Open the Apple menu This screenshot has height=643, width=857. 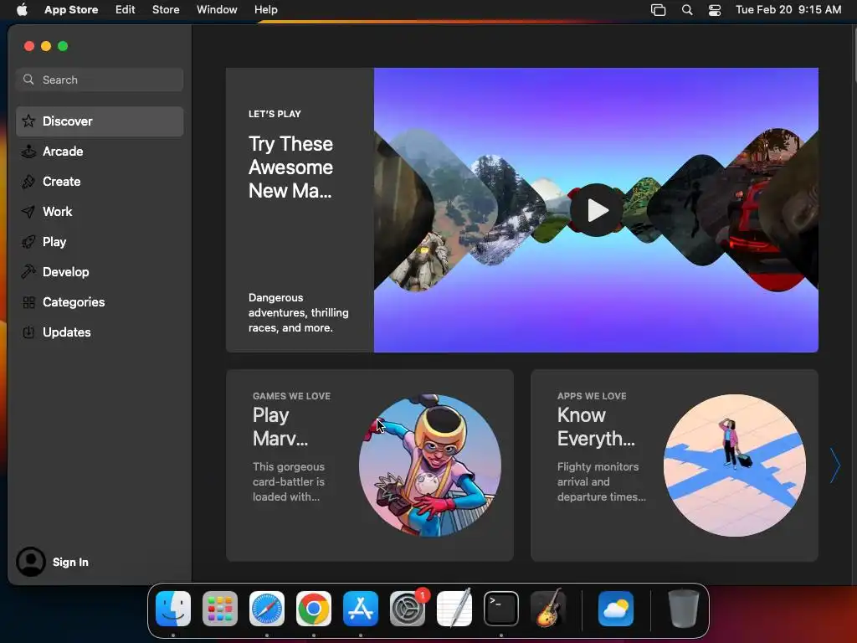pos(22,9)
